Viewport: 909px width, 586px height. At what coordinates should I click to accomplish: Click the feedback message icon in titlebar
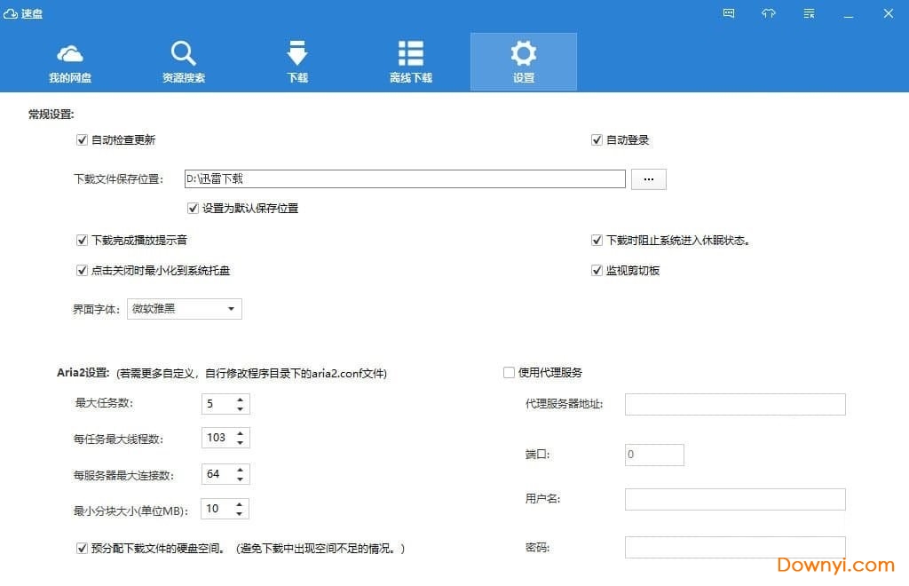click(x=728, y=13)
